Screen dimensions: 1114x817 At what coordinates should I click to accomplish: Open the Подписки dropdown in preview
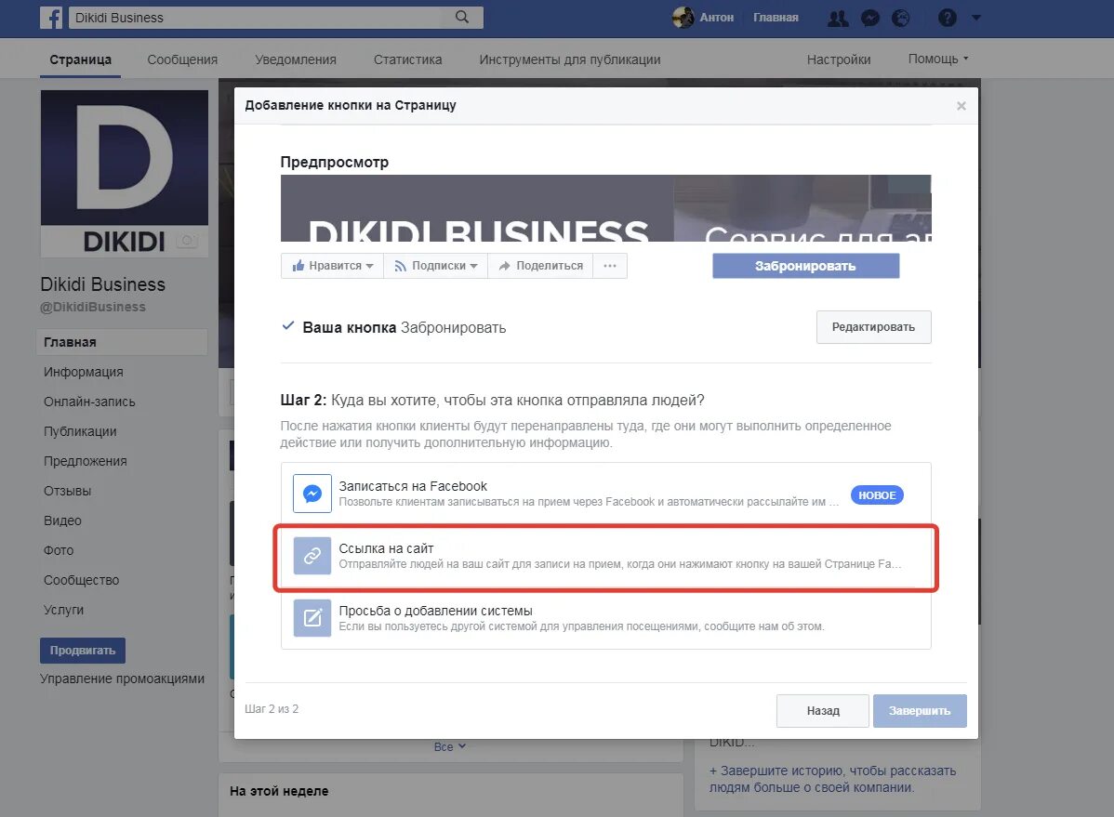coord(435,266)
